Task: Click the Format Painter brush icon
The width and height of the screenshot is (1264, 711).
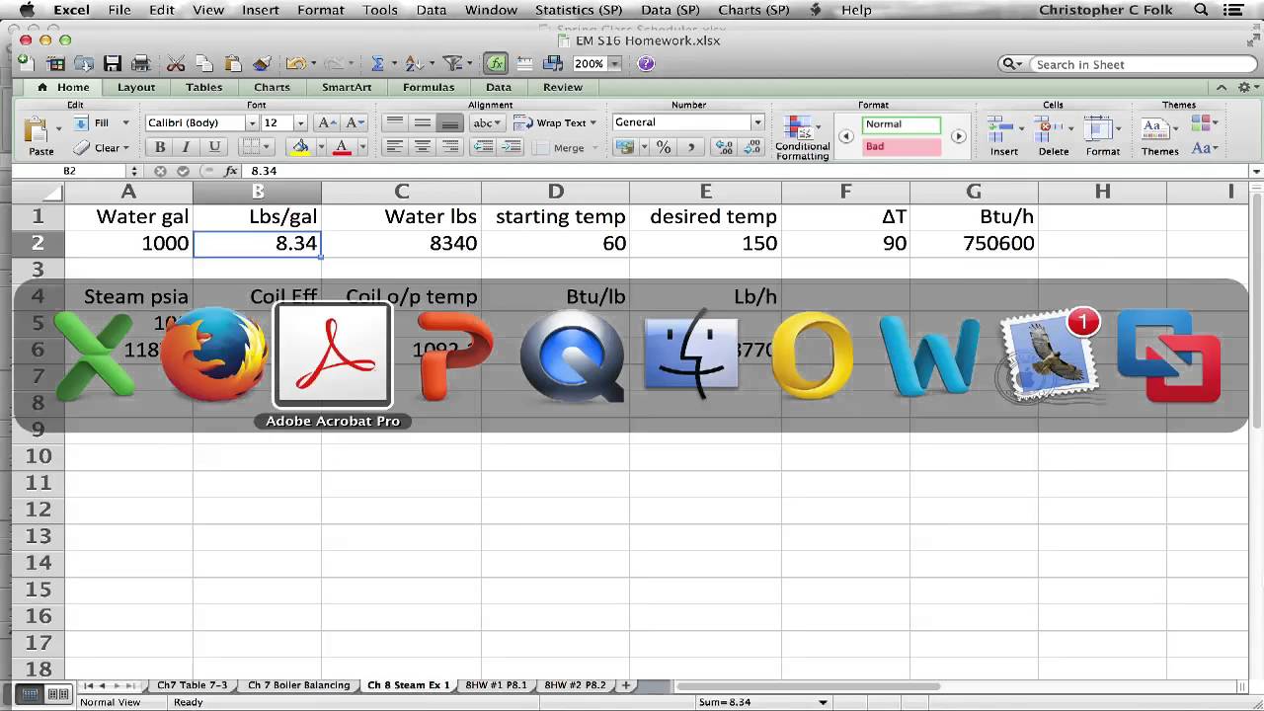Action: click(262, 64)
